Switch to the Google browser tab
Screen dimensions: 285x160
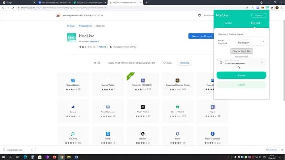point(18,3)
